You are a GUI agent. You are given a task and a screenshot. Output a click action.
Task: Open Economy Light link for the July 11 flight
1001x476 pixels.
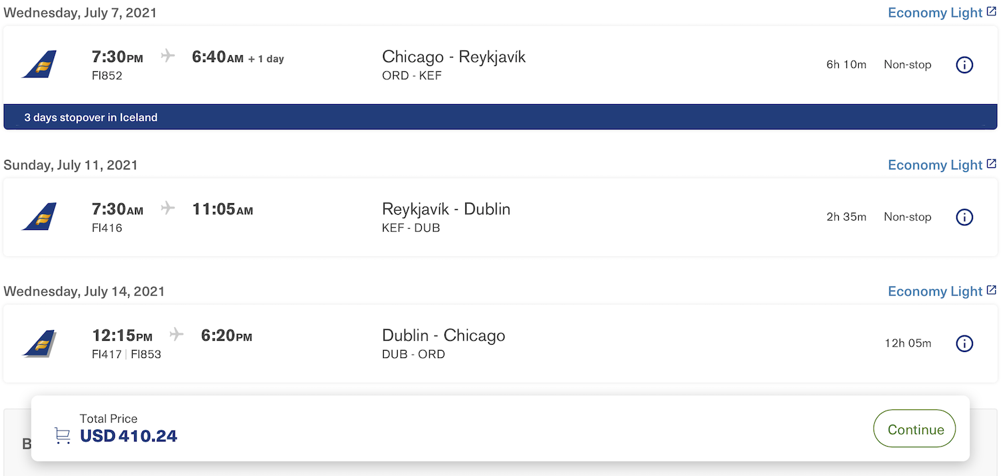coord(934,165)
